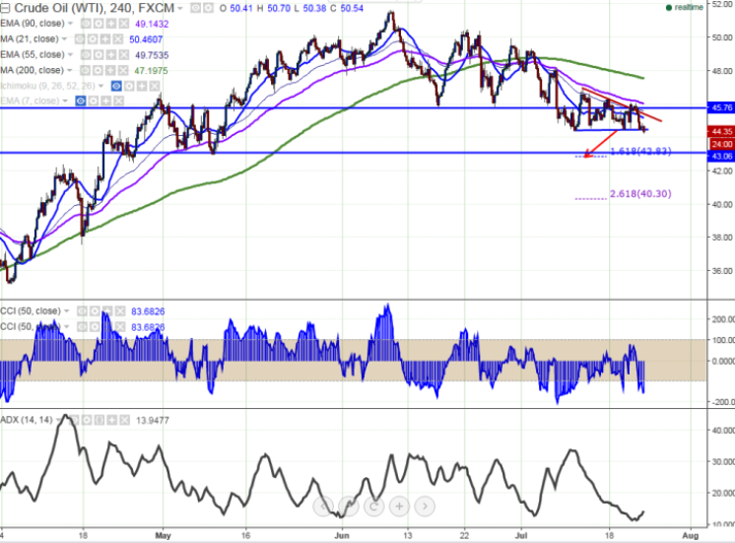Toggle visibility of Crude Oil main series
The image size is (735, 543).
click(x=196, y=8)
